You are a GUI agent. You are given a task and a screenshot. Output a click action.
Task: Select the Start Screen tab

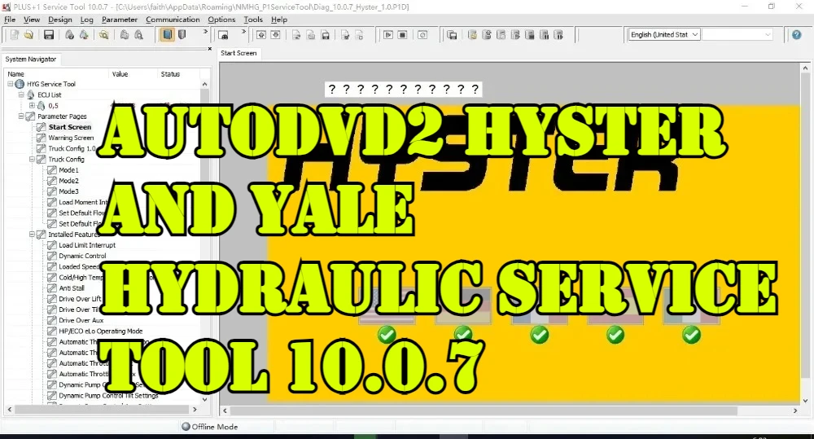tap(239, 53)
